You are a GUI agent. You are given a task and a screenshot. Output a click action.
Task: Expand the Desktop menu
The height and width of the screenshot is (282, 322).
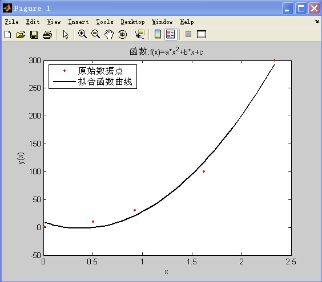tap(132, 22)
